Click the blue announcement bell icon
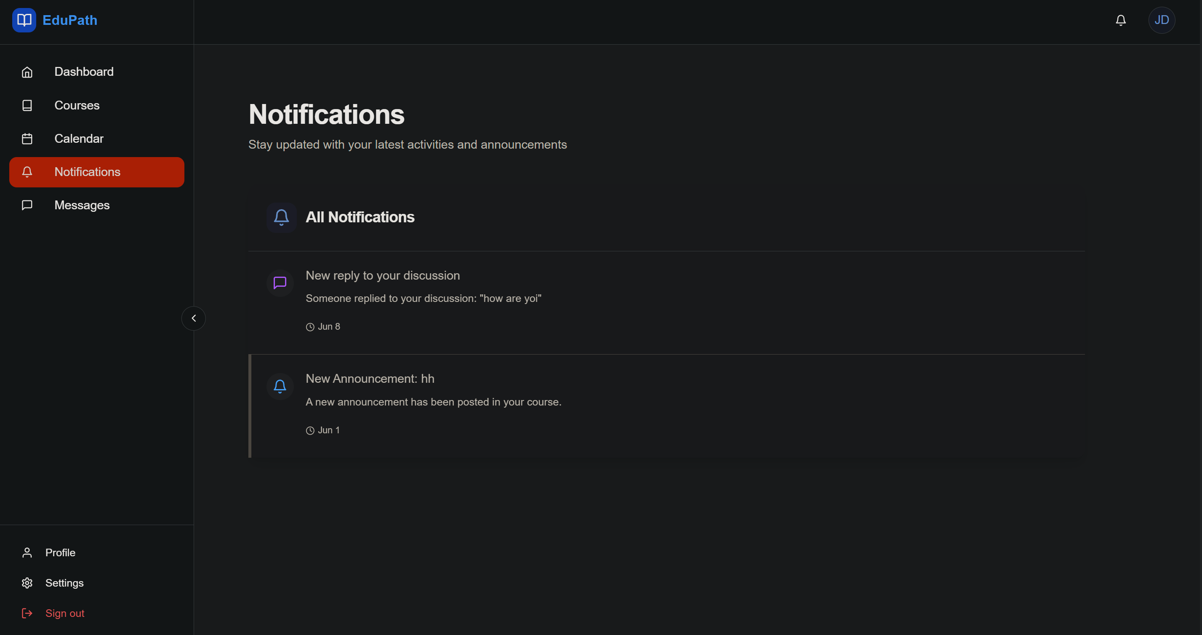1202x635 pixels. click(280, 386)
